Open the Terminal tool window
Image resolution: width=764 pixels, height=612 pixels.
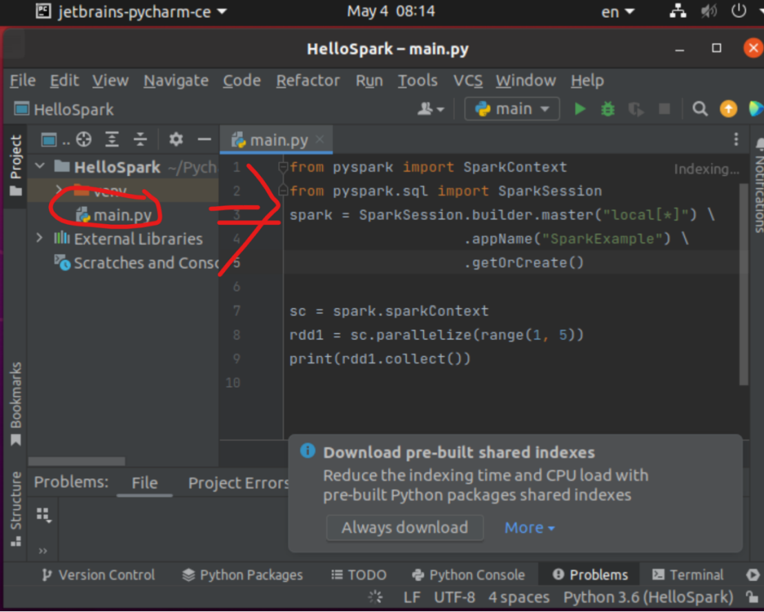pos(687,575)
